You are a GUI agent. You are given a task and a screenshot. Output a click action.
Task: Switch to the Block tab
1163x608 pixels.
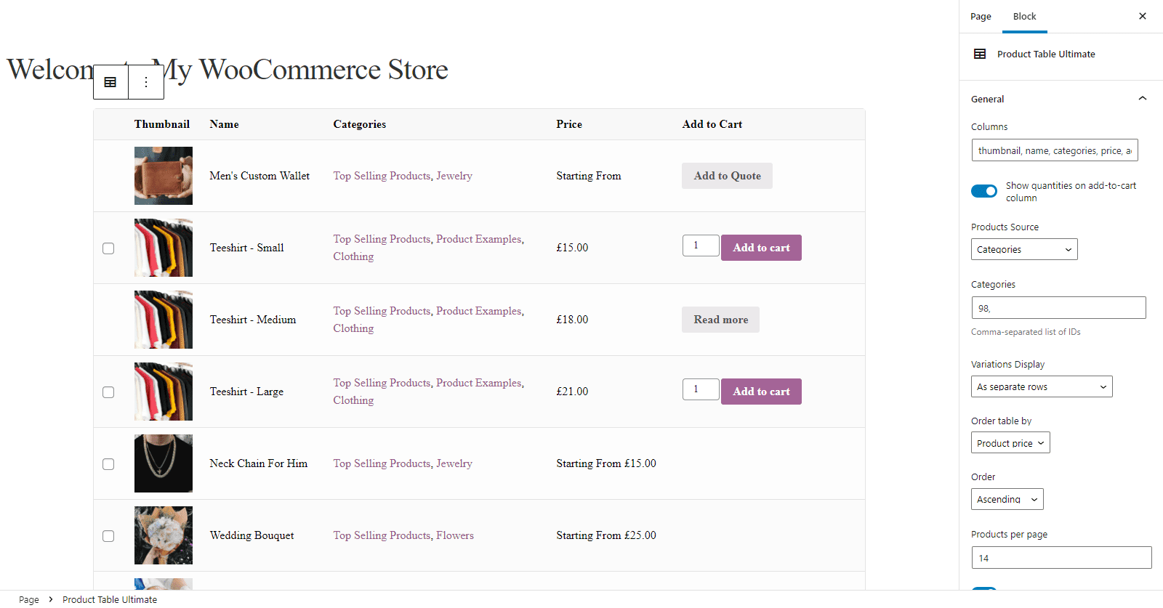point(1024,16)
